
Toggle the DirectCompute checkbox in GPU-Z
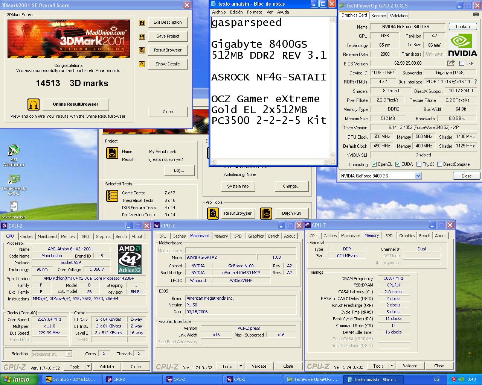[439, 164]
